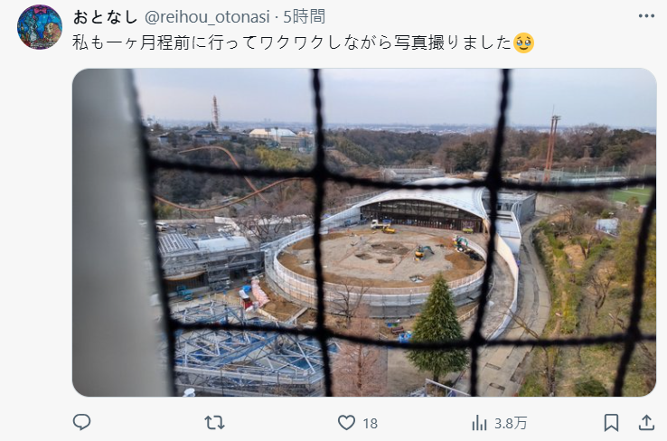The width and height of the screenshot is (667, 441).
Task: Bookmark this tweet
Action: tap(611, 423)
